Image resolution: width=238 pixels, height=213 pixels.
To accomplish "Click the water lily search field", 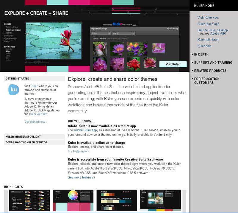I will pos(121,33).
